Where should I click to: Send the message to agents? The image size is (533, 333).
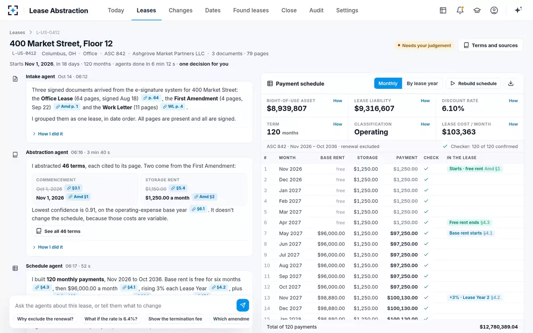(x=243, y=305)
